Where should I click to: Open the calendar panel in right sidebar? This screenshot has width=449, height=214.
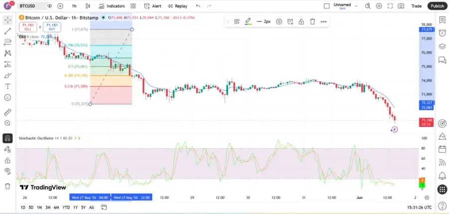[x=442, y=149]
